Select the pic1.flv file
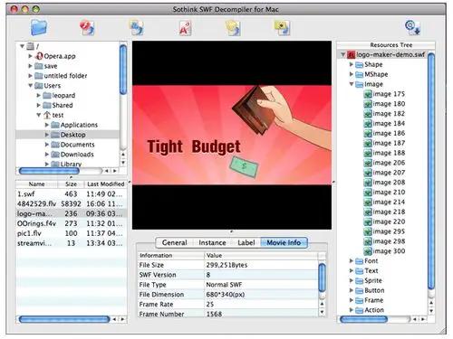This screenshot has width=453, height=339. pos(71,233)
